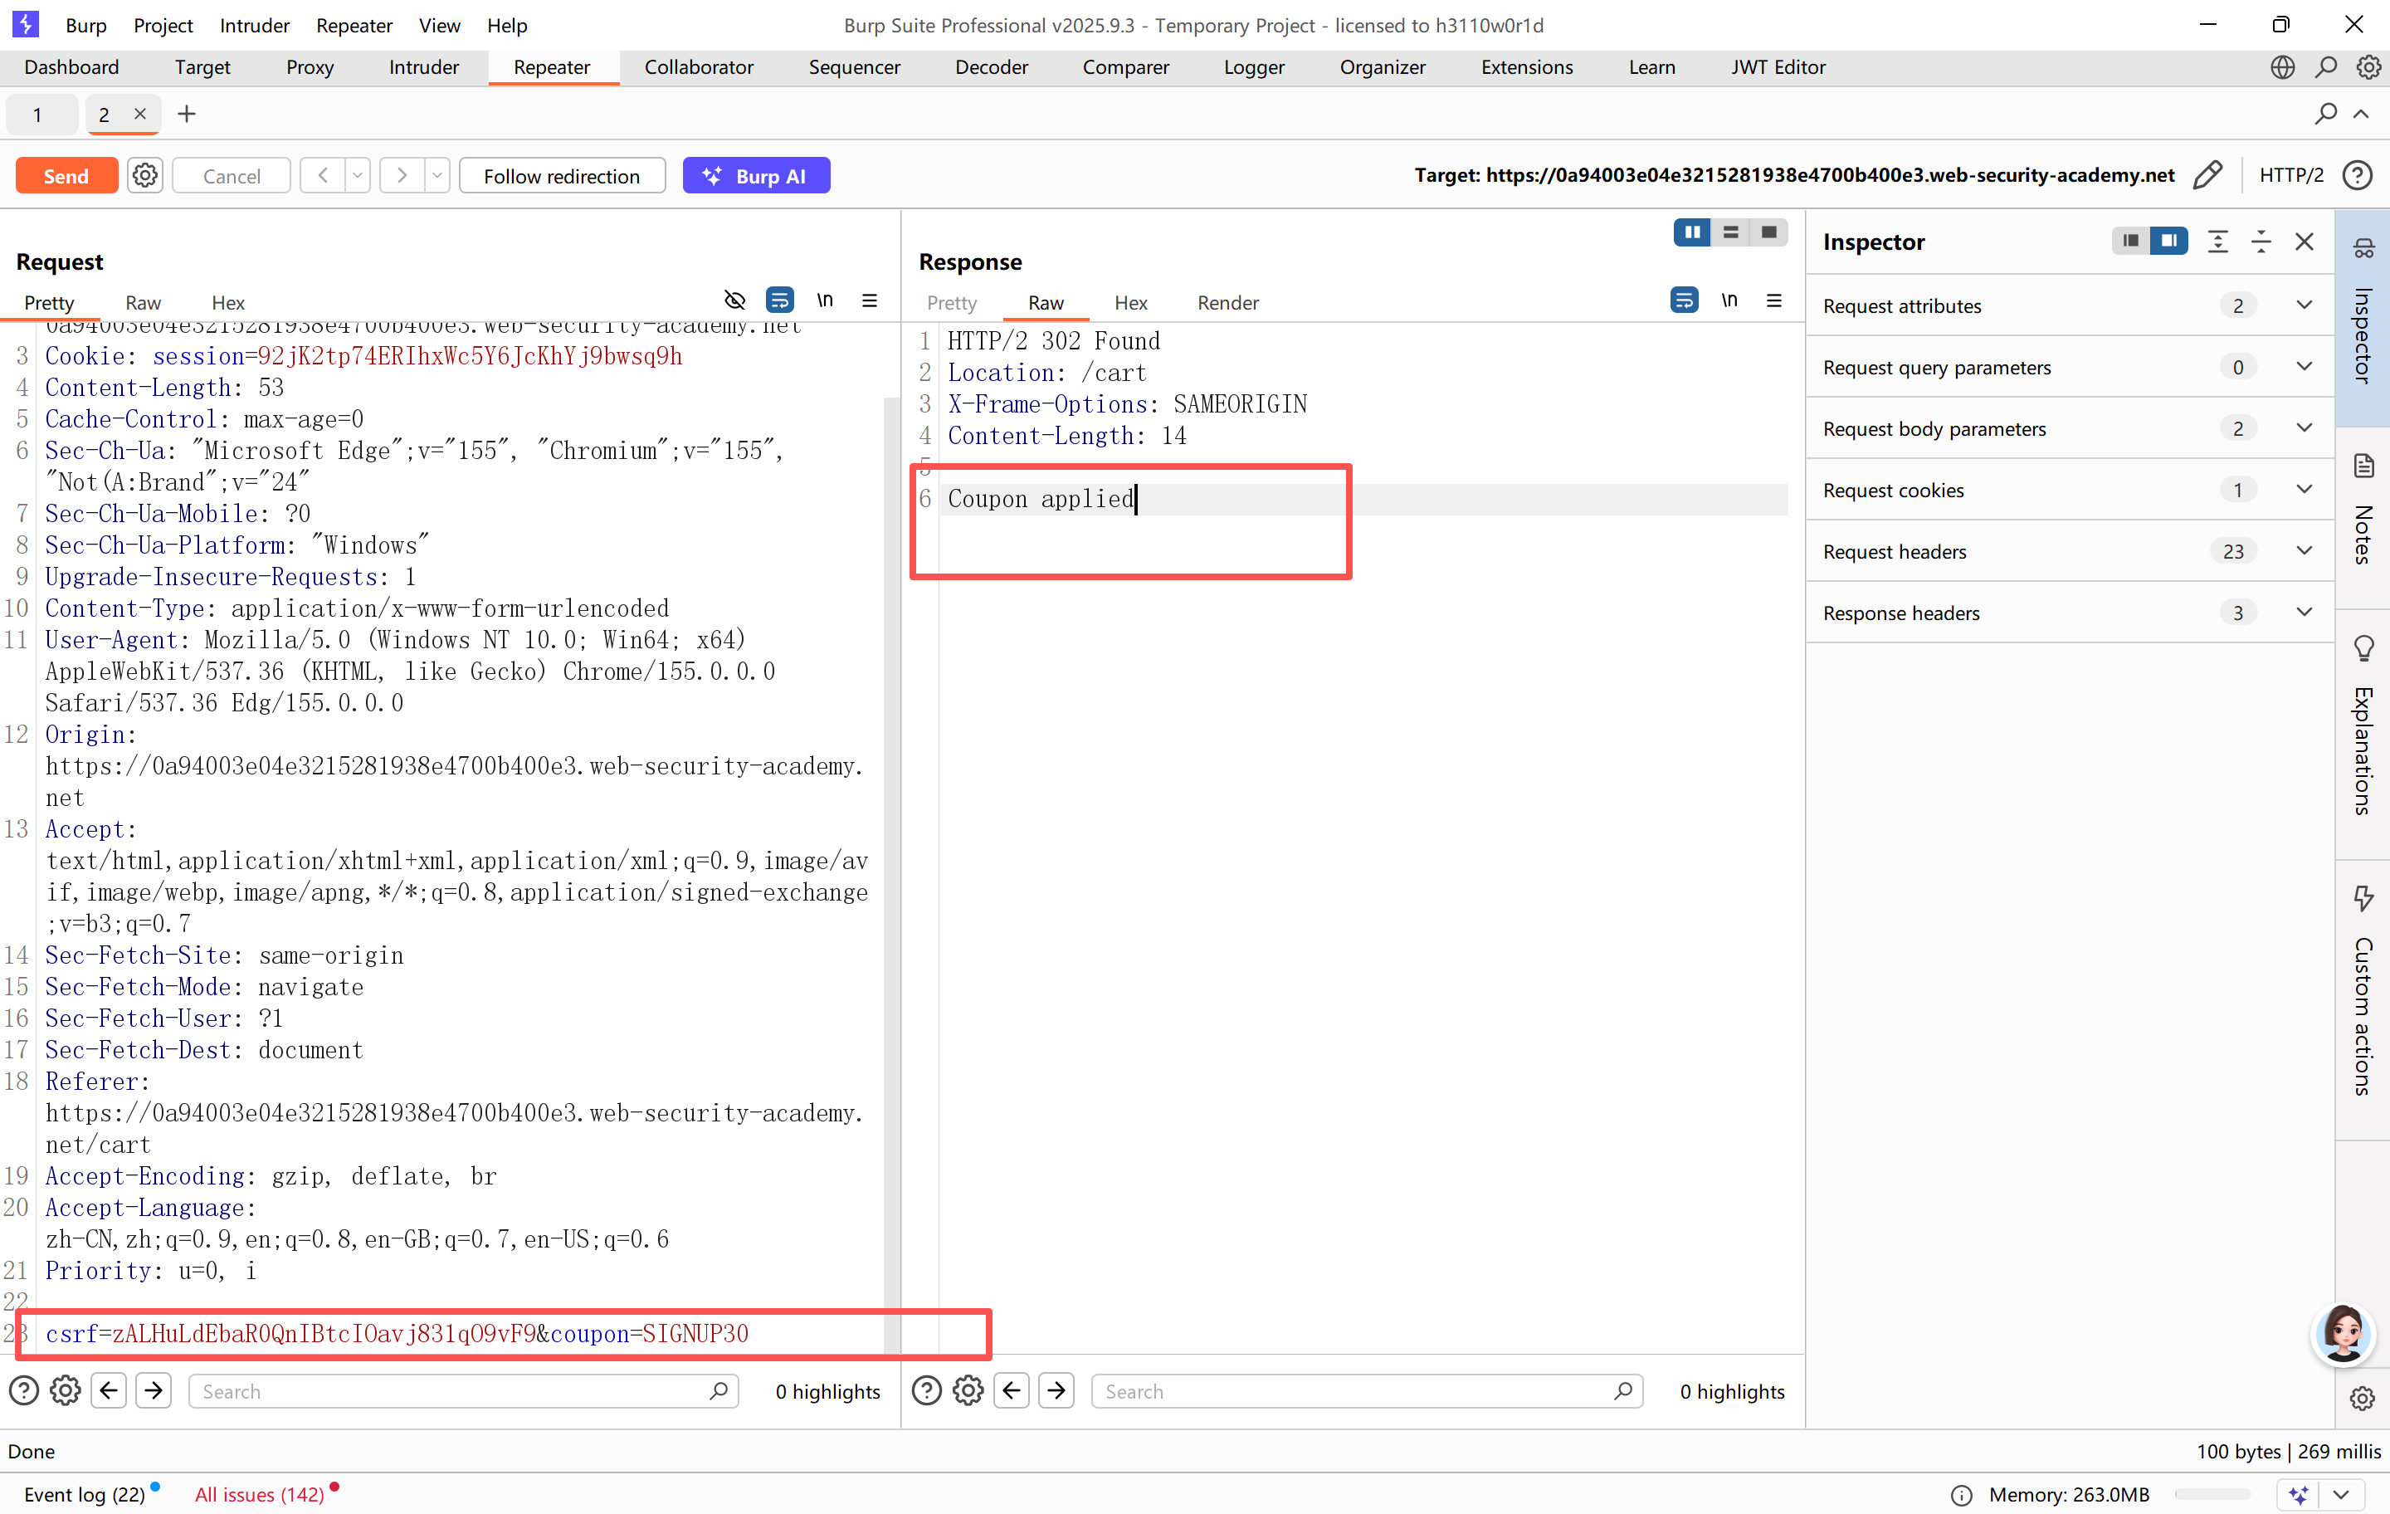Switch Request view to Hex tab
The height and width of the screenshot is (1514, 2390).
[x=227, y=303]
